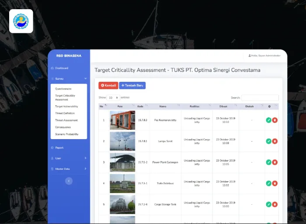Image resolution: width=306 pixels, height=224 pixels.
Task: Open the Trafo Distribusi photo thumbnail
Action: tap(122, 183)
